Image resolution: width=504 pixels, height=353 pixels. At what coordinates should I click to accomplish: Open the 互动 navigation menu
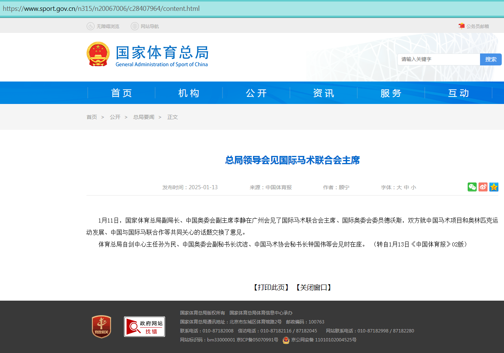tap(458, 93)
